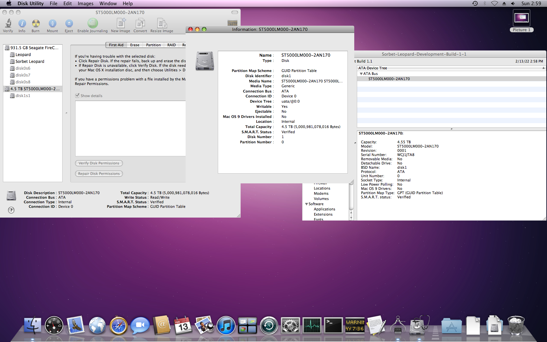
Task: Create a New Image from the toolbar
Action: (x=121, y=23)
